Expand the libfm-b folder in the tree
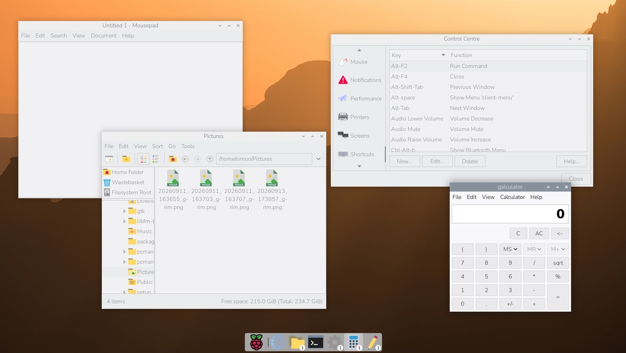The height and width of the screenshot is (353, 626). [x=125, y=221]
